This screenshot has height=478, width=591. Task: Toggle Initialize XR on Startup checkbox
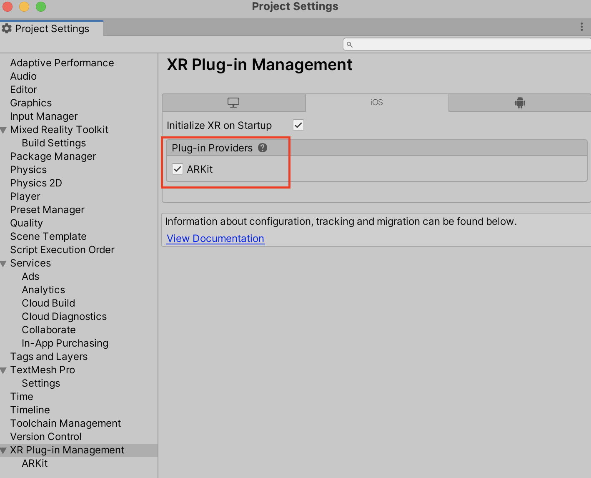tap(298, 125)
